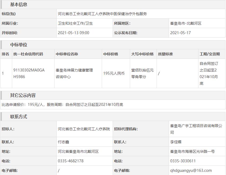Click the 中标单位名称 column header
This screenshot has width=226, height=175.
click(67, 54)
